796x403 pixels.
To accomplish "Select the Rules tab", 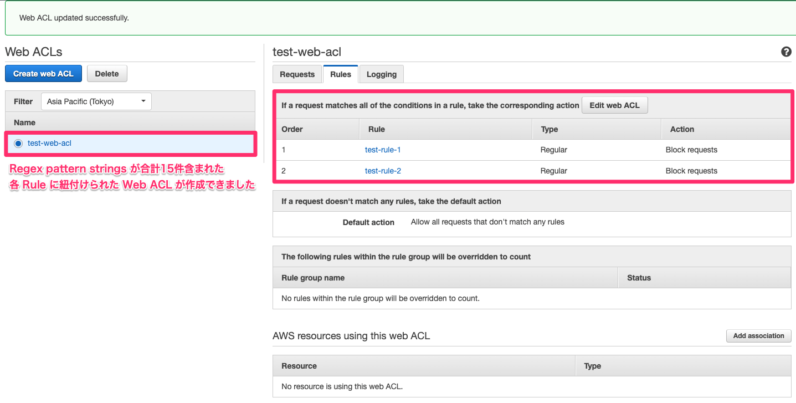I will pyautogui.click(x=340, y=74).
